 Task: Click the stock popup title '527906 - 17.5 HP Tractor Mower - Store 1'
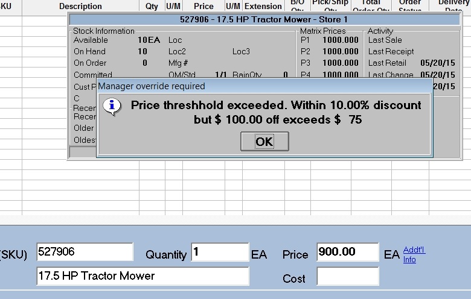(264, 19)
